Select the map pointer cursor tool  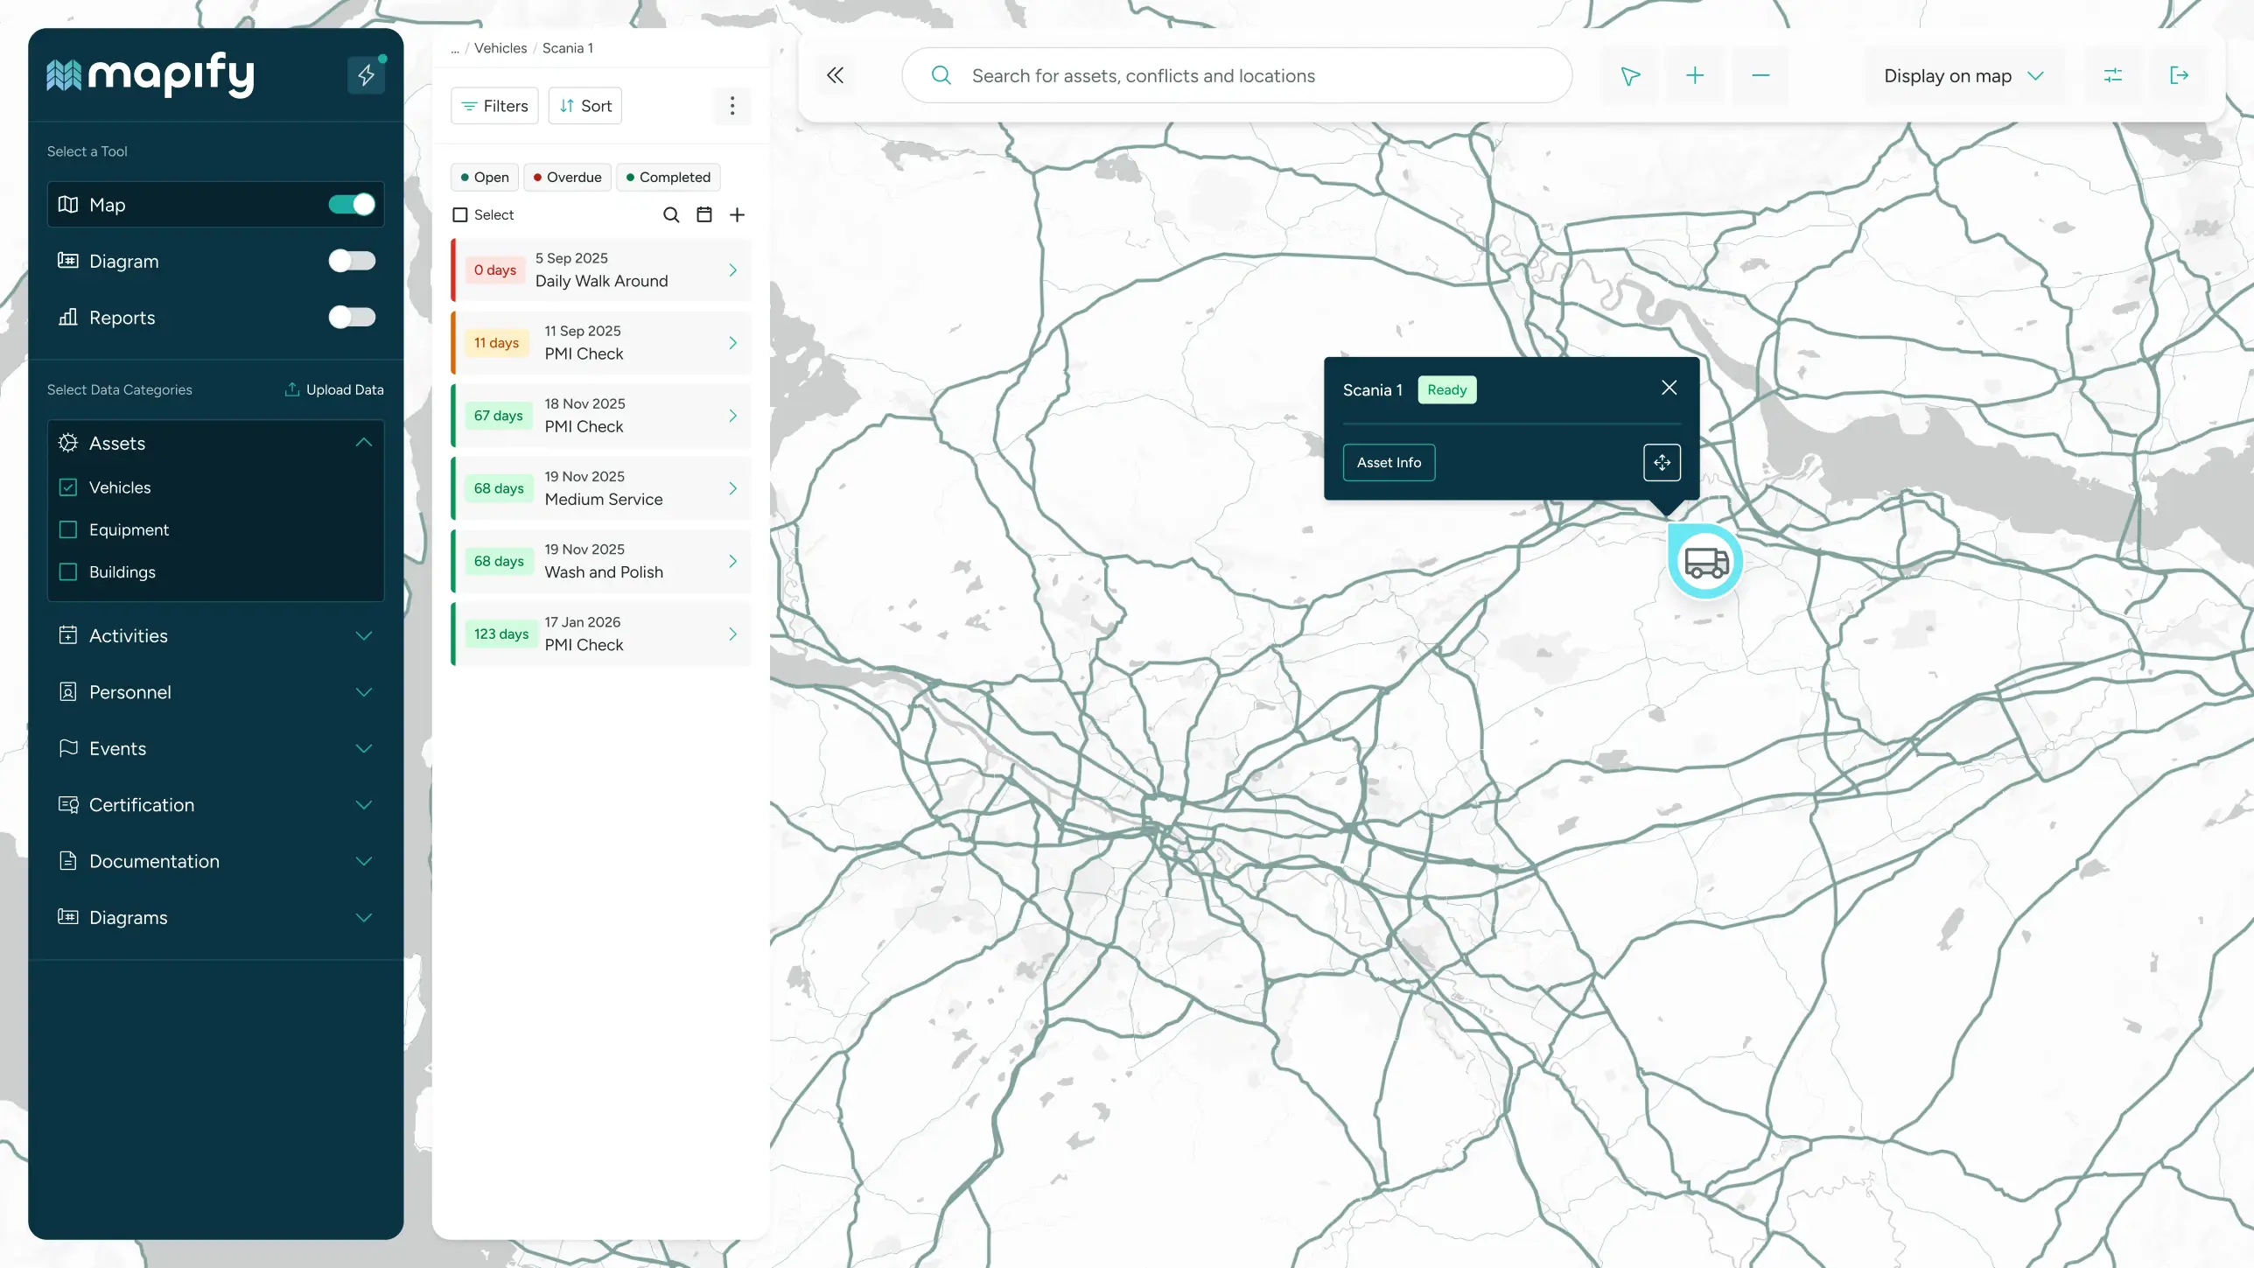1629,75
